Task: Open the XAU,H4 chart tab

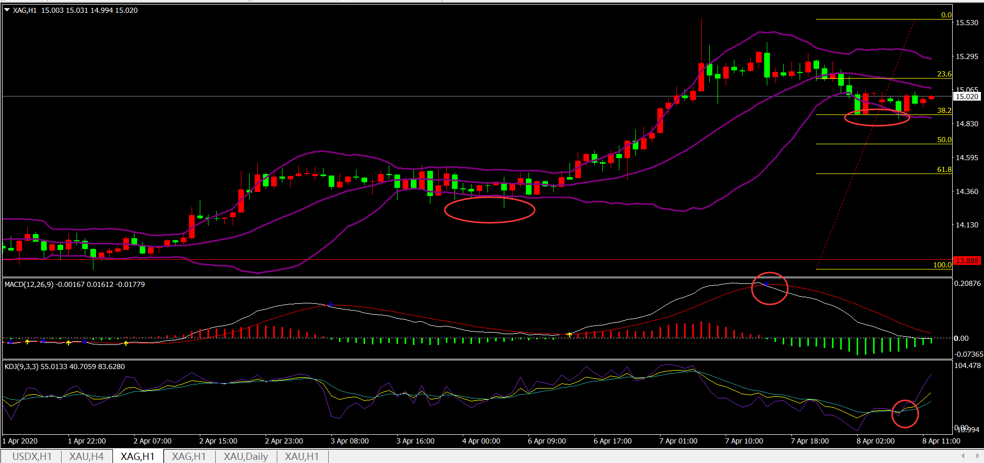Action: tap(86, 456)
